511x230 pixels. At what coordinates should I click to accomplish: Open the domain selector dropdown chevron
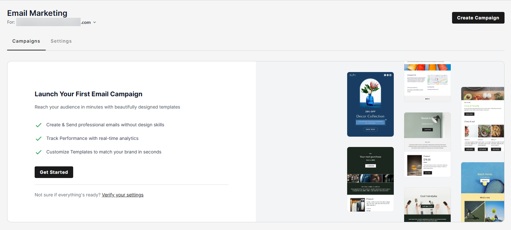click(x=95, y=22)
